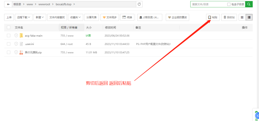Viewport: 259px width, 121px height.
Task: Click the 45 B size value
Action: pos(88,44)
